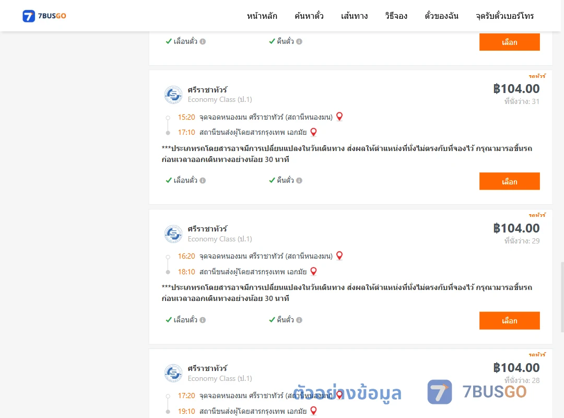Click map pin for 15:20 หนองมน departure
Viewport: 564px width, 418px height.
[x=339, y=117]
